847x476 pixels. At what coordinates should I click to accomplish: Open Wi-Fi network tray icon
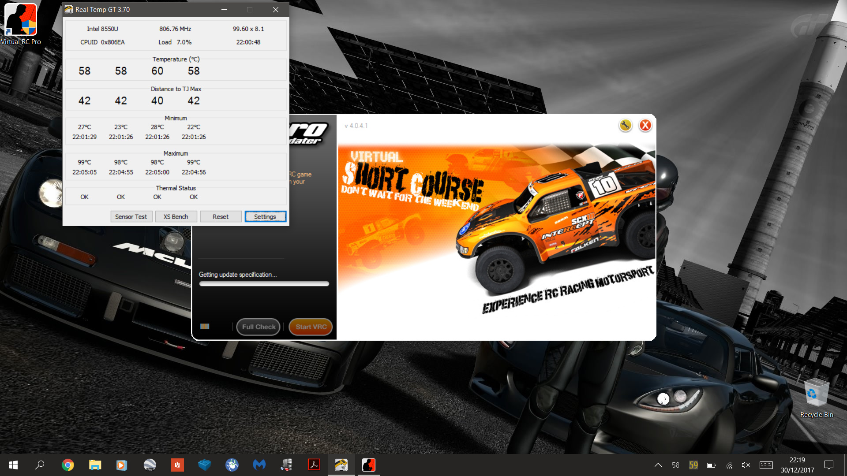point(729,465)
